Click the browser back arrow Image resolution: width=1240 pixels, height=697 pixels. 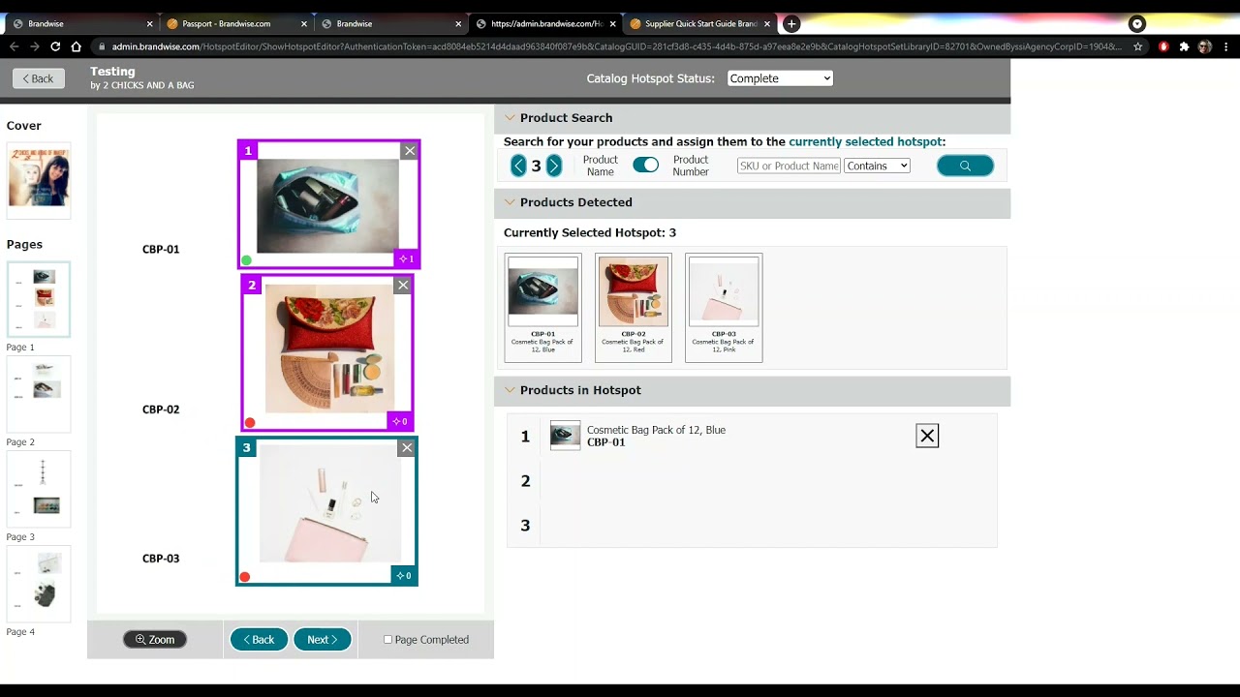15,46
